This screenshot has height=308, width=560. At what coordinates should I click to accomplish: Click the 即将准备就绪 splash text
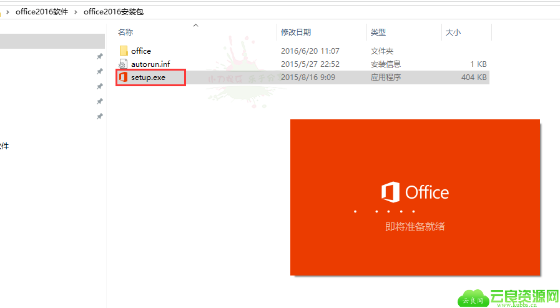415,227
